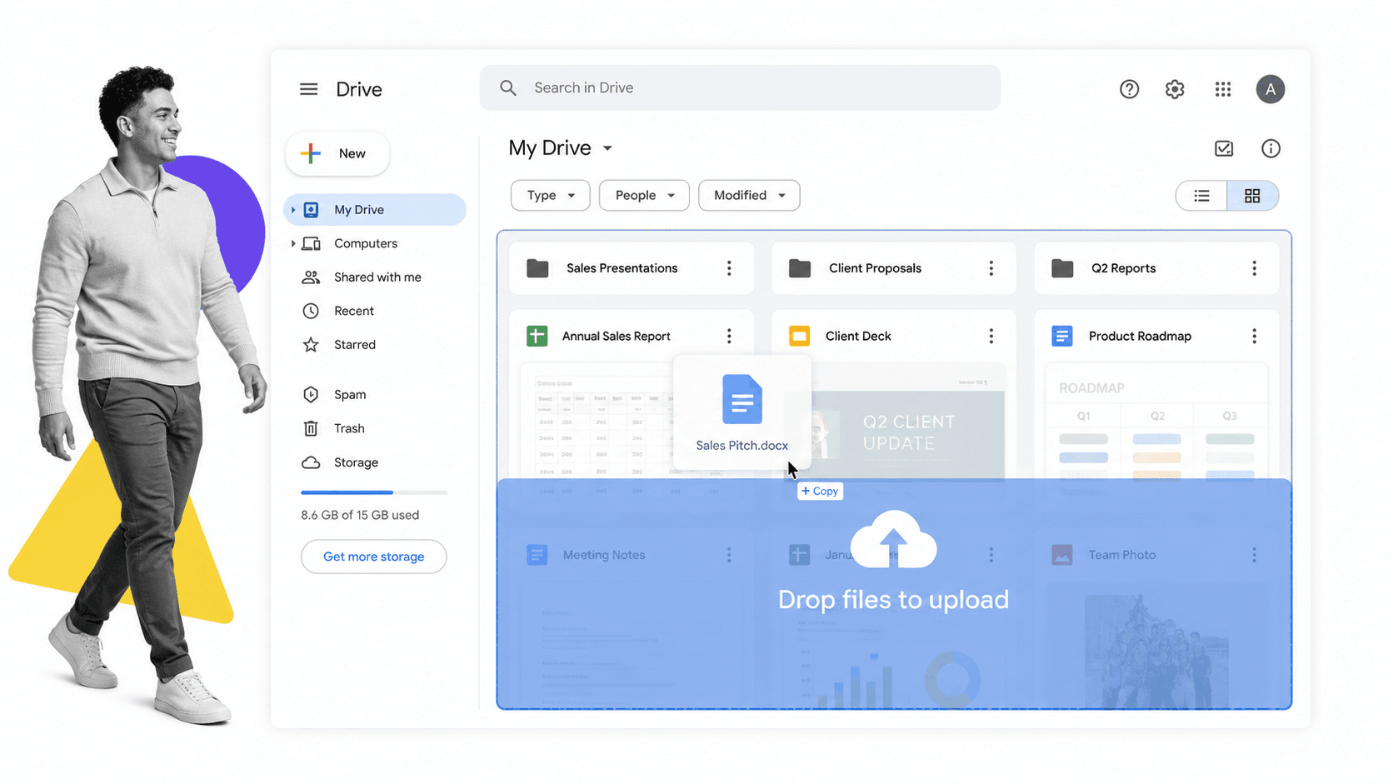This screenshot has width=1393, height=784.
Task: Click the 8.6 GB of 15 GB used text
Action: click(360, 515)
